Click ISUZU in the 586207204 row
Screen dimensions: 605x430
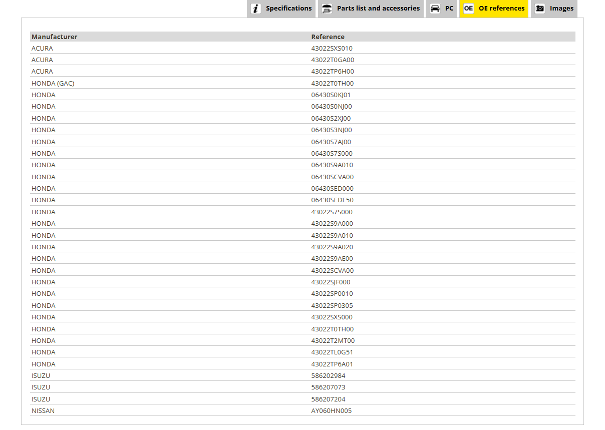[x=41, y=399]
